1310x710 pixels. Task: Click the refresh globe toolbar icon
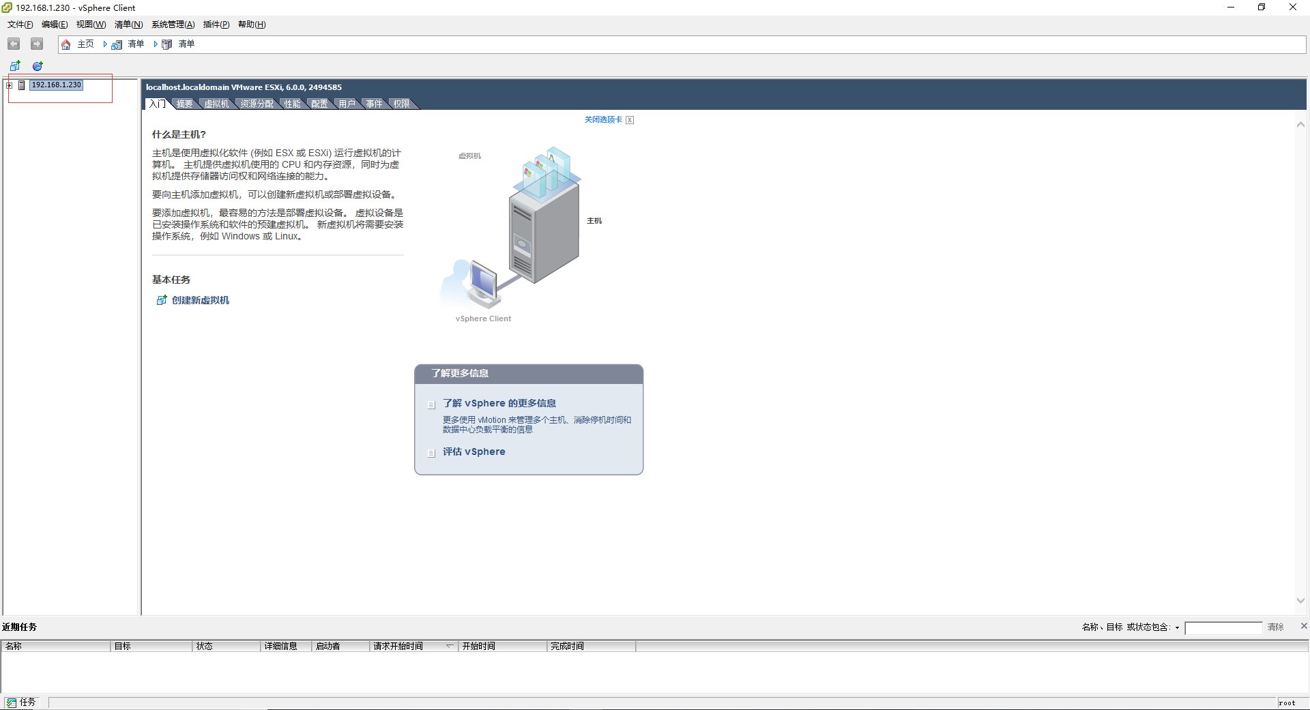tap(38, 66)
